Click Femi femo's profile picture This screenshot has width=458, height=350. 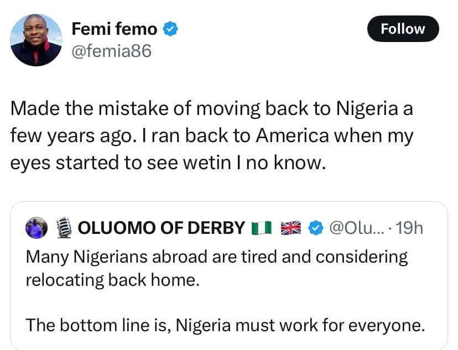pos(36,40)
